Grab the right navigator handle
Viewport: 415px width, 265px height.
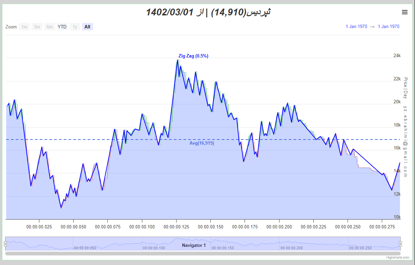[400, 244]
